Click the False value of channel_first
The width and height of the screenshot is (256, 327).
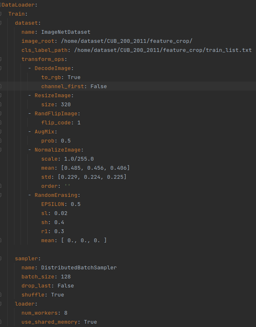99,86
